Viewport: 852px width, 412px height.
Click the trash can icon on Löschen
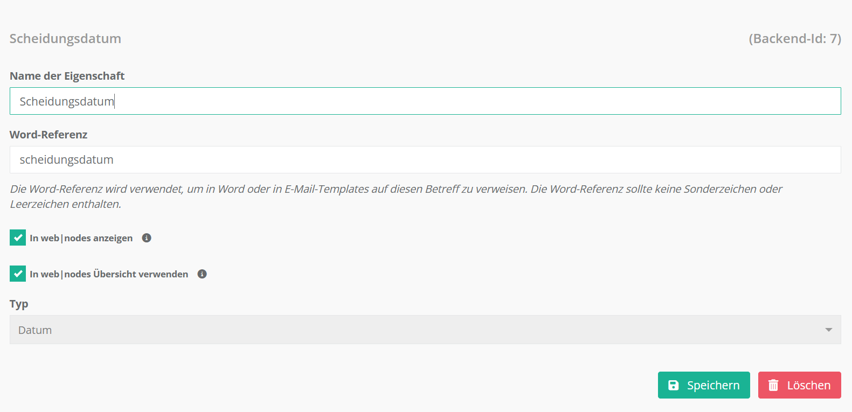point(773,385)
